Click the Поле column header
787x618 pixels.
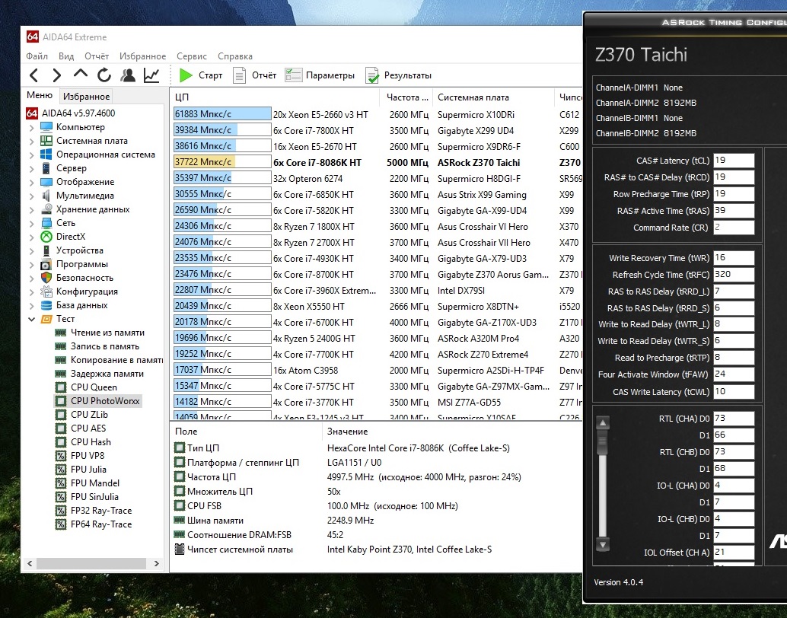point(246,432)
